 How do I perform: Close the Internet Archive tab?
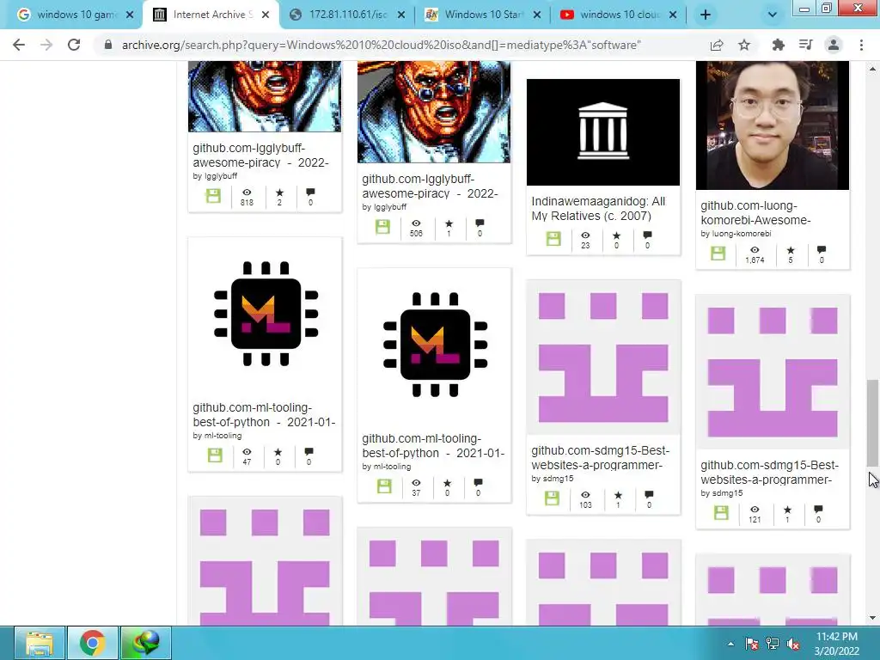coord(266,15)
